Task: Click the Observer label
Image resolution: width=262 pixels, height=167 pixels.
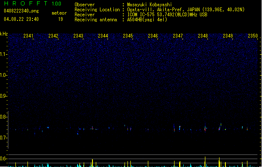Action: [85, 5]
